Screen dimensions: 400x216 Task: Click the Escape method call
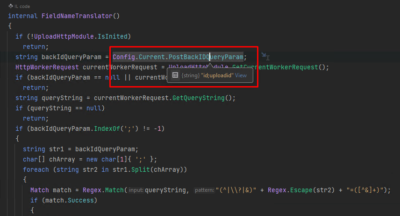click(301, 190)
